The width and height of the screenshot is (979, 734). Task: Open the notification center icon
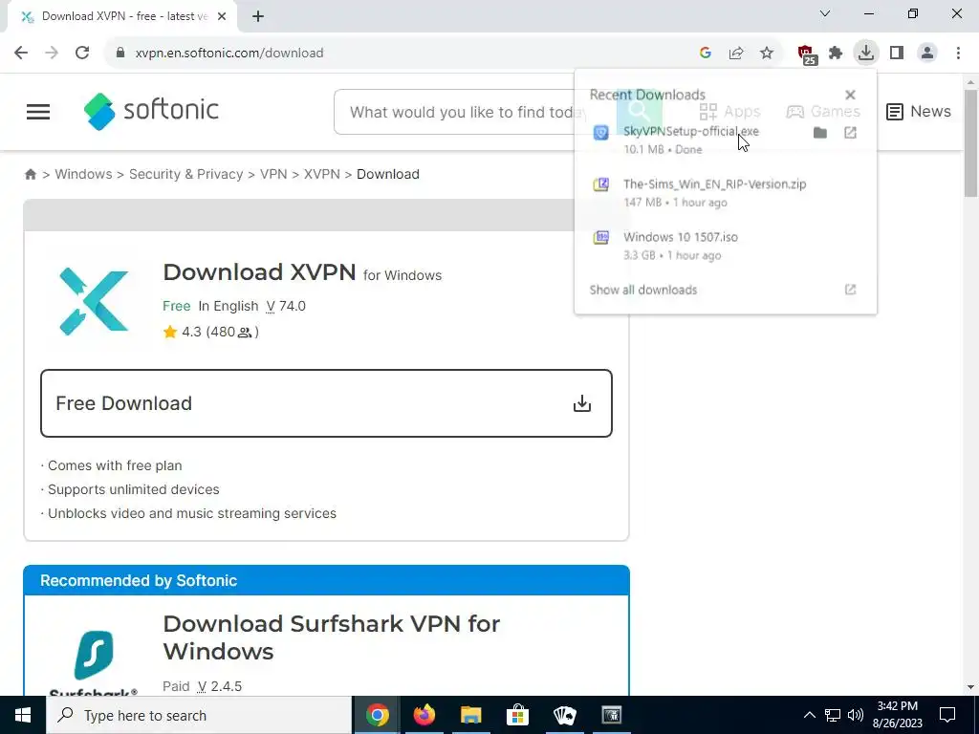947,715
